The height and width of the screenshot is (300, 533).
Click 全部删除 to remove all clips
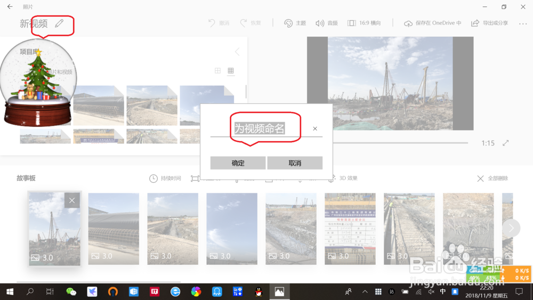coord(492,179)
